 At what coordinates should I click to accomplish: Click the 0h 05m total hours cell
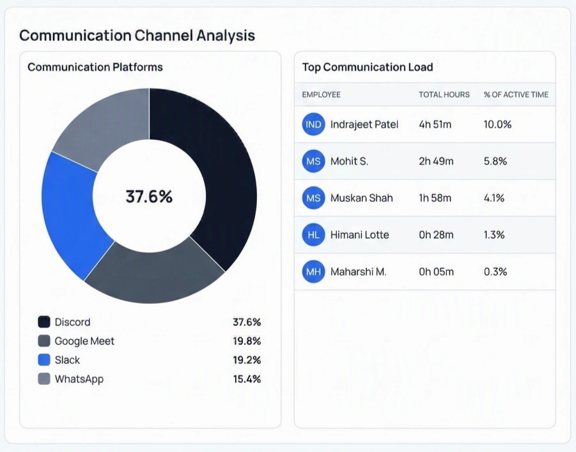point(437,271)
